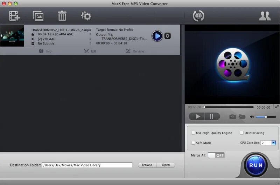Mute using the speaker volume icon
Image resolution: width=280 pixels, height=185 pixels.
pyautogui.click(x=252, y=117)
